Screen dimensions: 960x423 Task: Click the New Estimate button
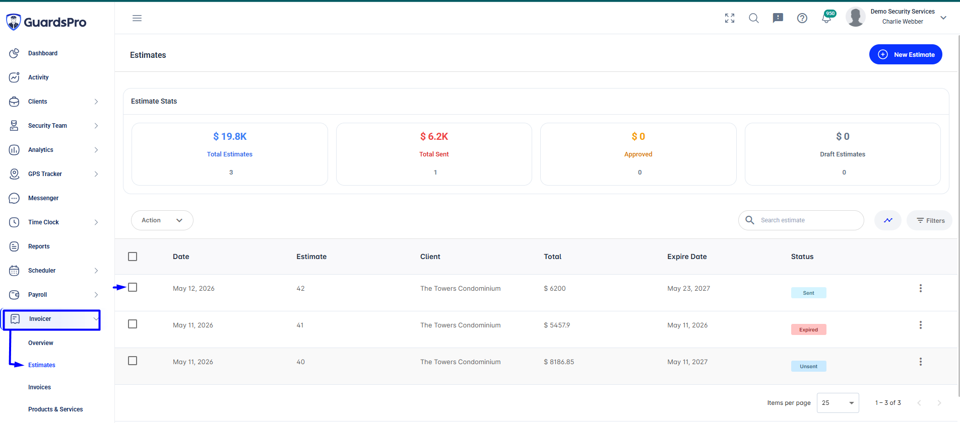[x=906, y=54]
